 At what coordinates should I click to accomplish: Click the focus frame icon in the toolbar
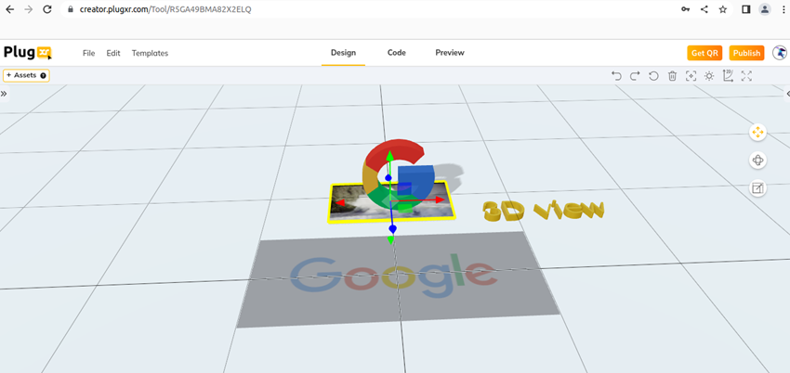click(691, 76)
